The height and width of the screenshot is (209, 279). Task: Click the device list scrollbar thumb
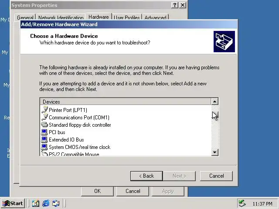point(214,114)
